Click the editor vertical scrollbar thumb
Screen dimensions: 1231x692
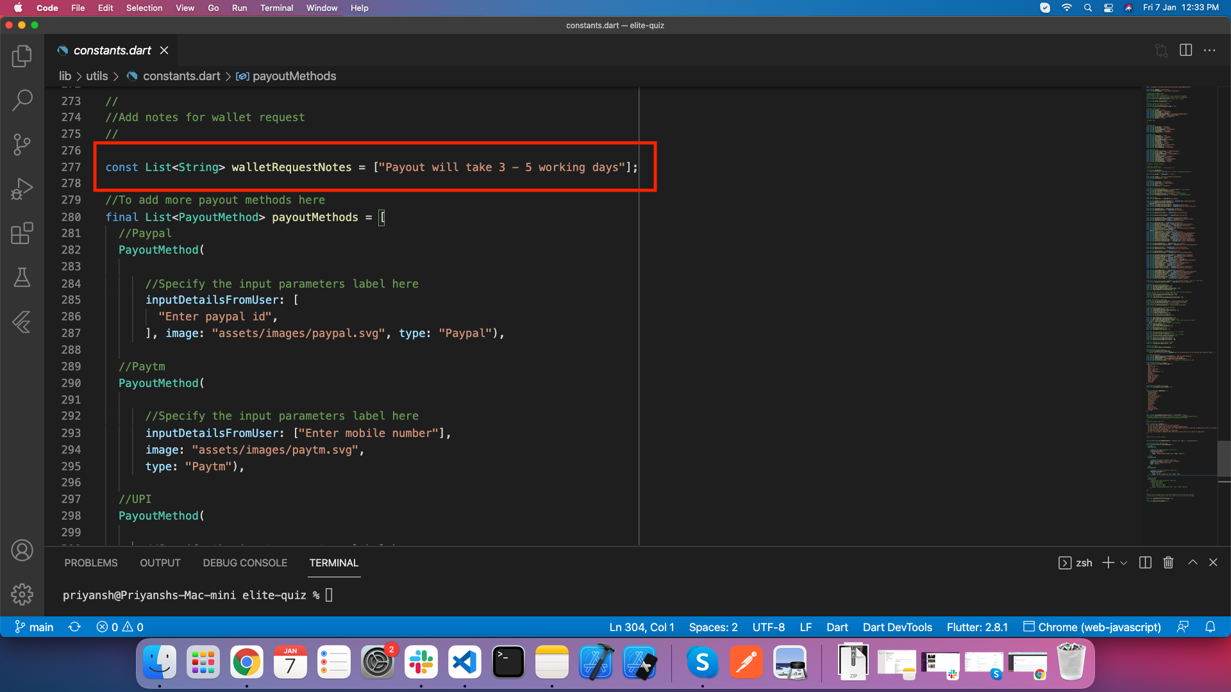tap(1223, 458)
